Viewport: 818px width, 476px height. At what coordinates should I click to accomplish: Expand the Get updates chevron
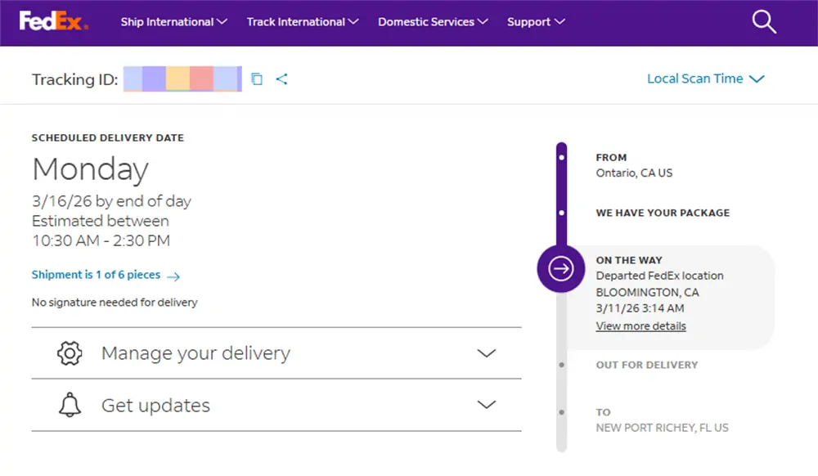[487, 405]
